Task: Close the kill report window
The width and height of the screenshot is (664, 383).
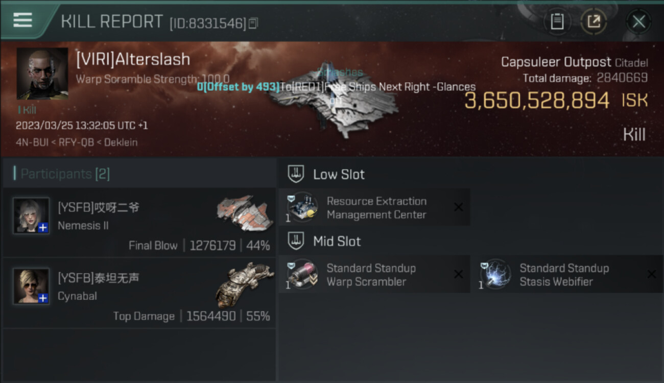Action: pyautogui.click(x=638, y=21)
